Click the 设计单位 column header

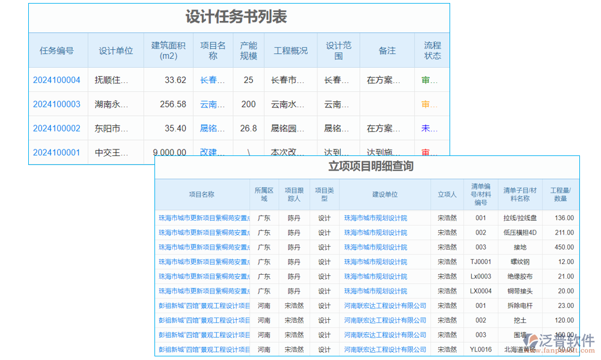(117, 50)
